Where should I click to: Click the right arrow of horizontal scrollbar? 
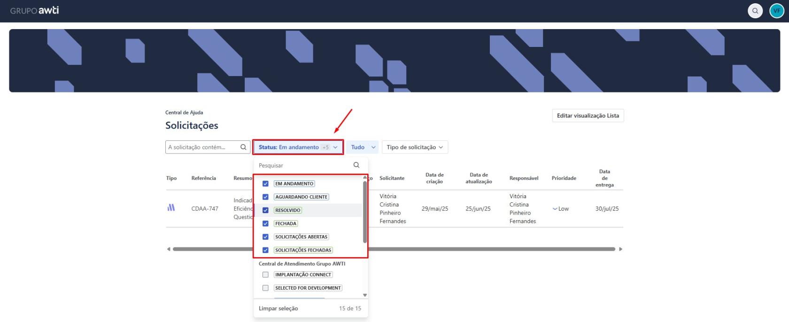[x=620, y=249]
